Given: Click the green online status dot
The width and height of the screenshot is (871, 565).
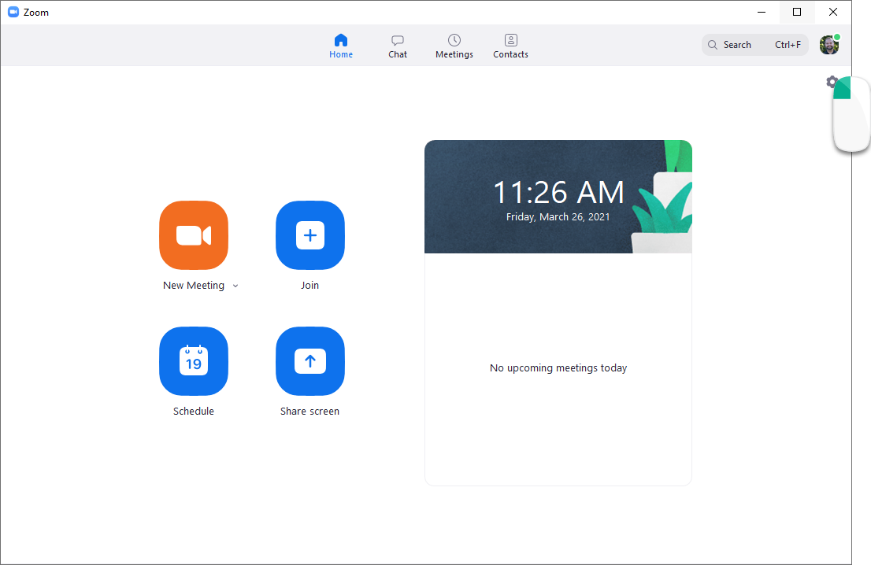Looking at the screenshot, I should pyautogui.click(x=837, y=36).
